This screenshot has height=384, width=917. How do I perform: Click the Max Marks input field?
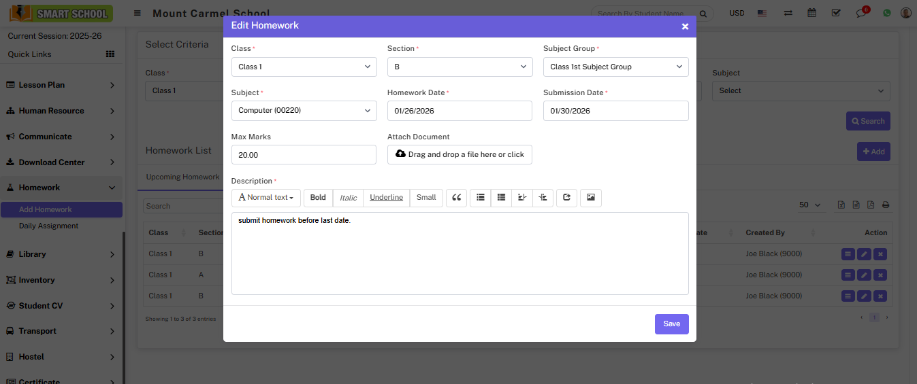coord(304,154)
